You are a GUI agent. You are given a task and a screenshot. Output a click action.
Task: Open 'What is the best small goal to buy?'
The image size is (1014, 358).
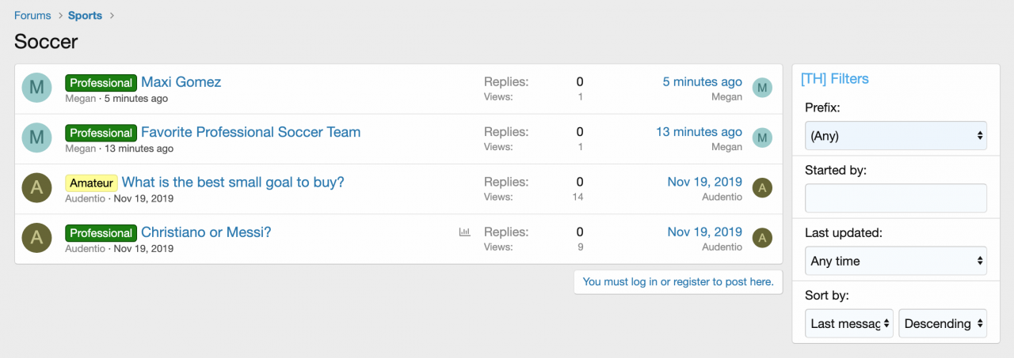(x=233, y=183)
